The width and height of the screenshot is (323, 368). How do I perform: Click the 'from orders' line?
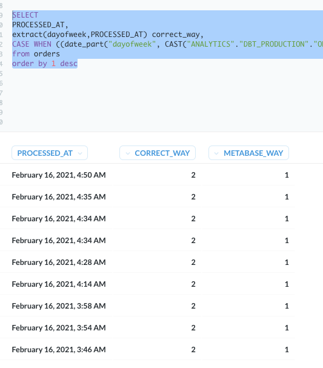pos(36,54)
